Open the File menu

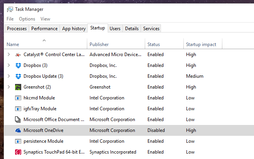pyautogui.click(x=10, y=19)
